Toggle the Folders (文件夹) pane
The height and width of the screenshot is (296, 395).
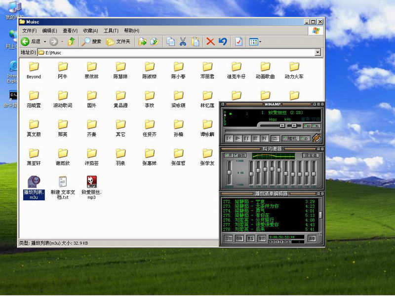pos(118,41)
